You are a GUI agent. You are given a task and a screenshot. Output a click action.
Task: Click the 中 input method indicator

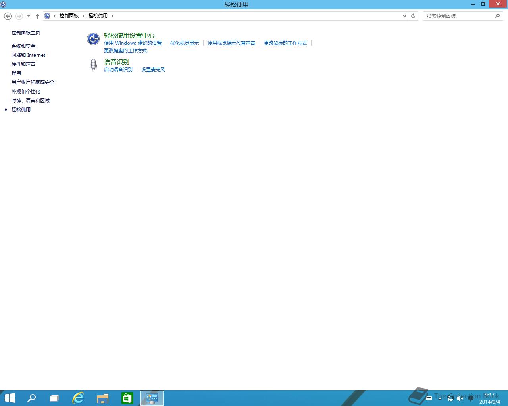(x=471, y=398)
